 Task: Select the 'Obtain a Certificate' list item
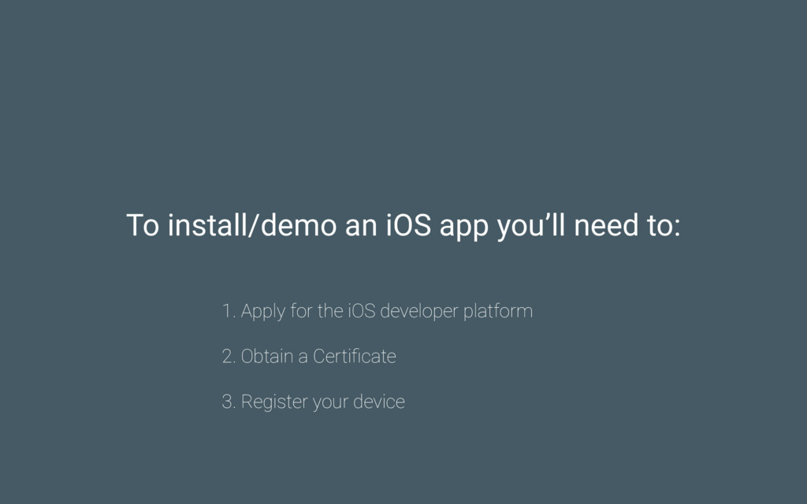tap(309, 357)
